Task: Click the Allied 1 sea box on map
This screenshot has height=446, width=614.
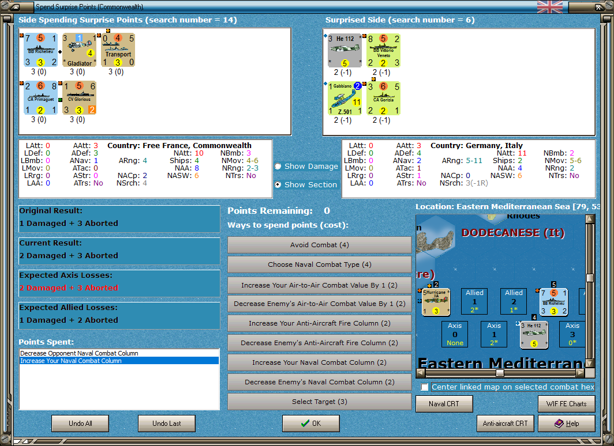Action: tap(474, 301)
